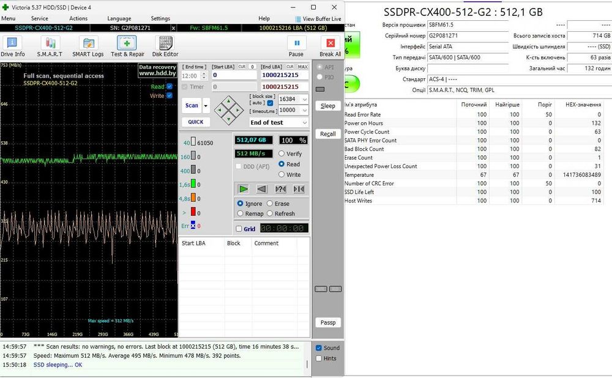Select the Verify radio button

coord(282,154)
